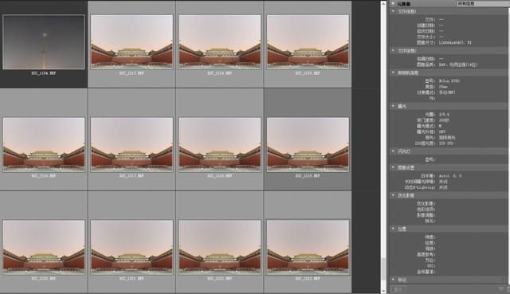Select the DSC_1104 night sky thumbnail
The width and height of the screenshot is (510, 294).
click(x=44, y=42)
